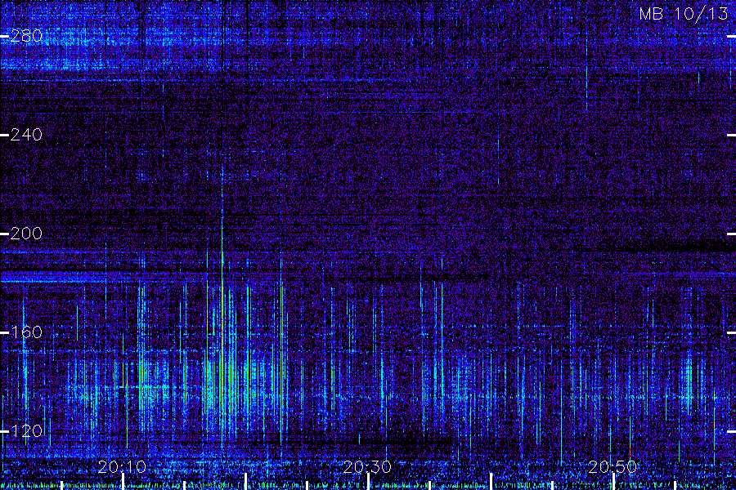
Task: Click the 20:50 time label
Action: pyautogui.click(x=613, y=466)
